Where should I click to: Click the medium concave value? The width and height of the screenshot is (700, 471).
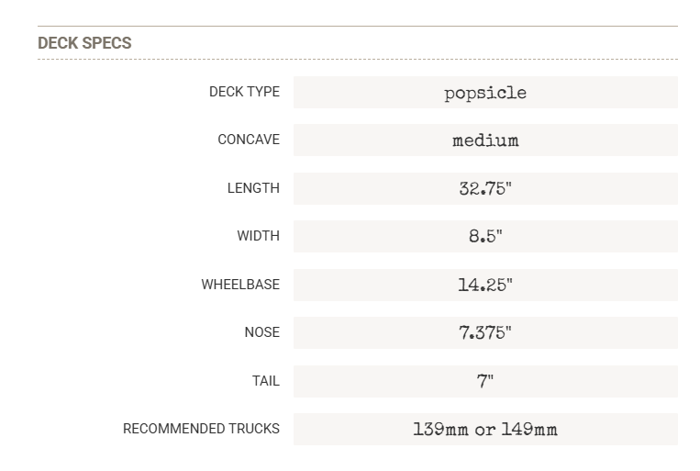point(485,140)
